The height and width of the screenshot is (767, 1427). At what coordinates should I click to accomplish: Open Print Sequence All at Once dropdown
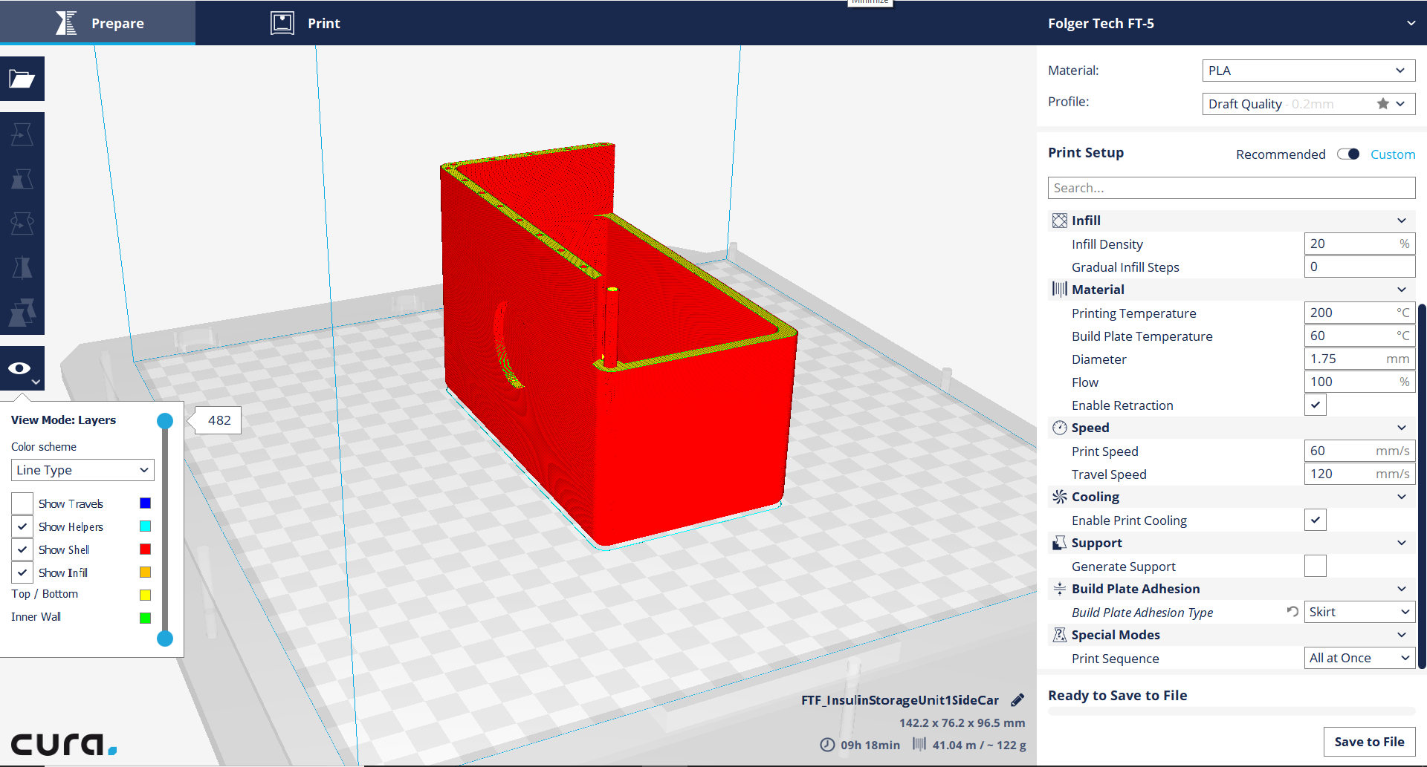coord(1360,658)
